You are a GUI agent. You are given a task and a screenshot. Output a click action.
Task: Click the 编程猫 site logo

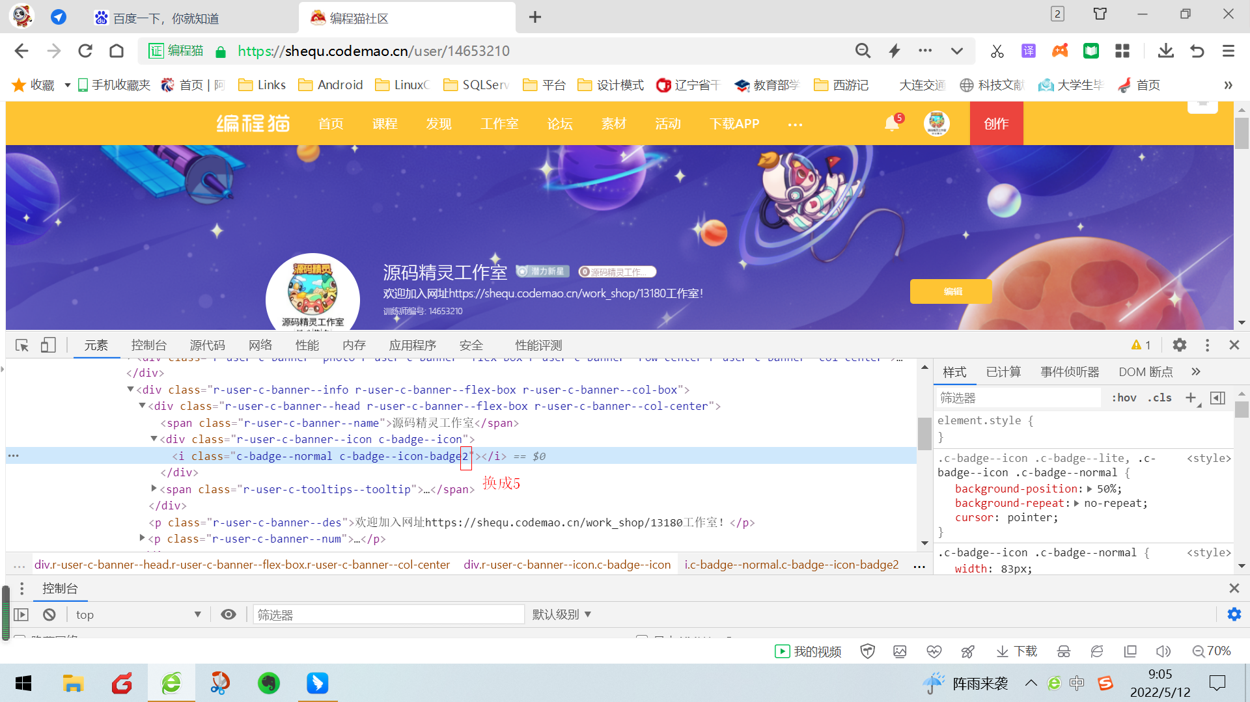click(253, 123)
